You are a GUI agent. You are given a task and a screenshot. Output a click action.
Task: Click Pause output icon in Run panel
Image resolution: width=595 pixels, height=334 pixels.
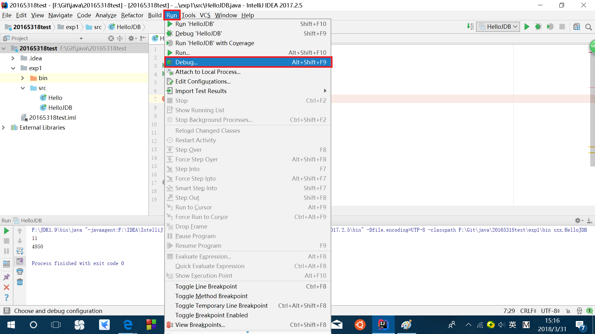pos(7,251)
